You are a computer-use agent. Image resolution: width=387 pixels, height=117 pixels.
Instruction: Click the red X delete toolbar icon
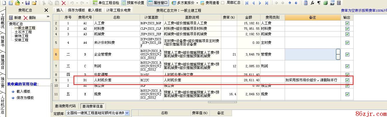point(64,3)
